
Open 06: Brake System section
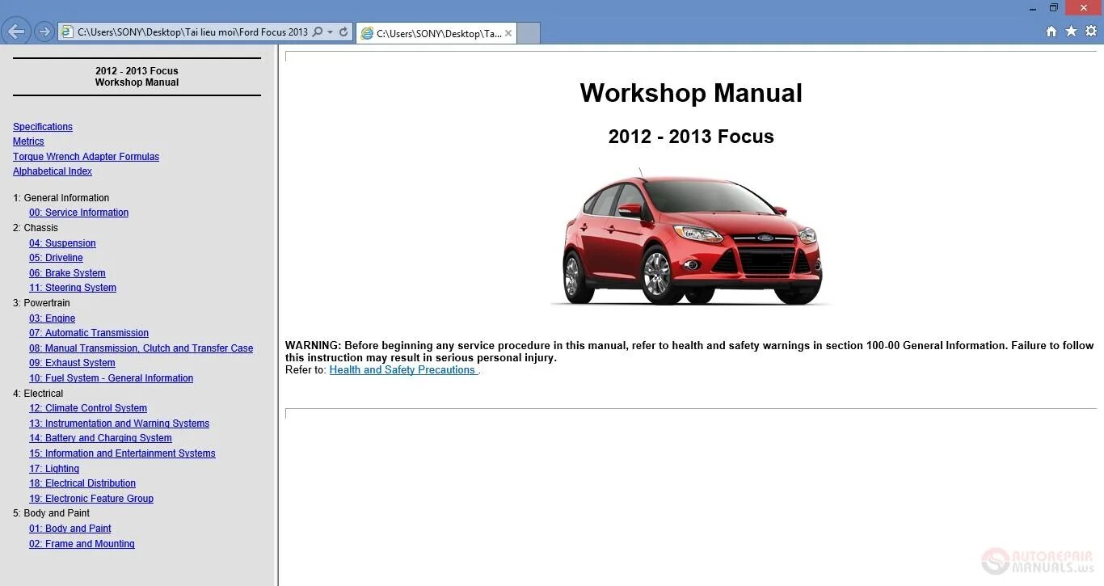point(67,273)
